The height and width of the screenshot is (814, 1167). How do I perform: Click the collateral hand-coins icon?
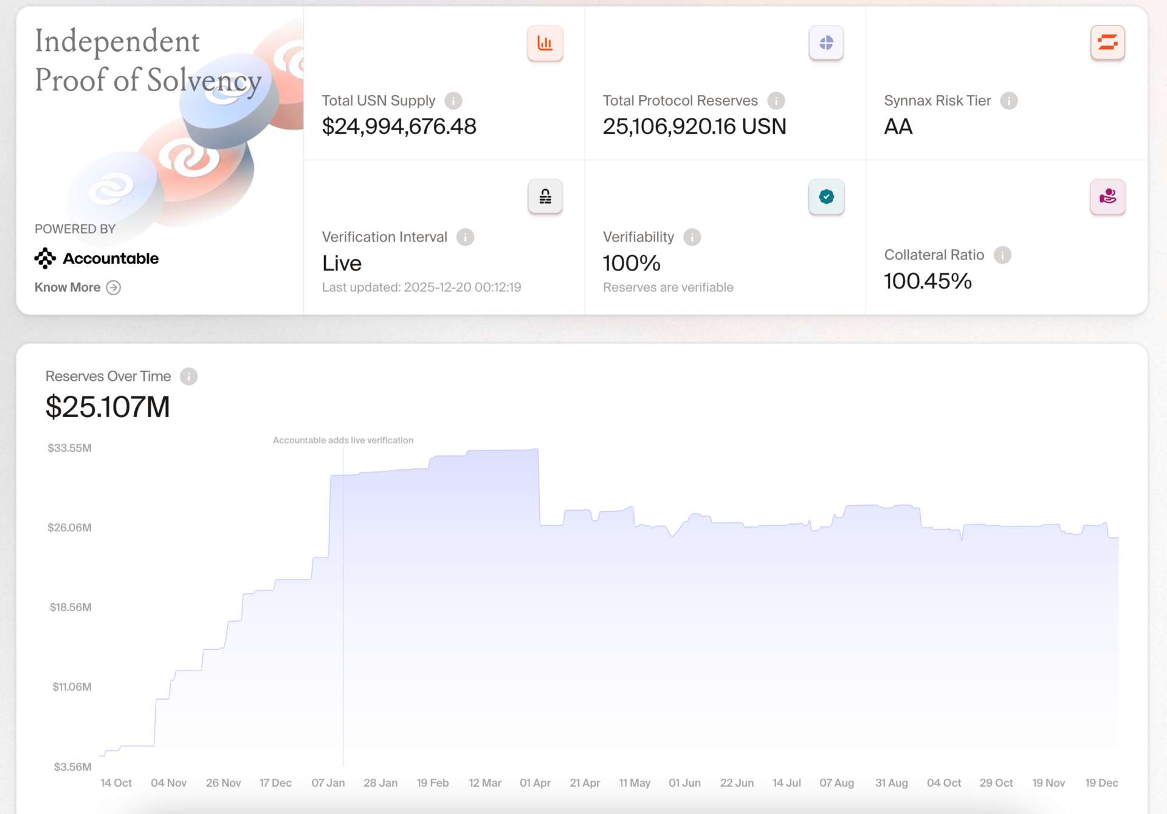click(x=1107, y=196)
